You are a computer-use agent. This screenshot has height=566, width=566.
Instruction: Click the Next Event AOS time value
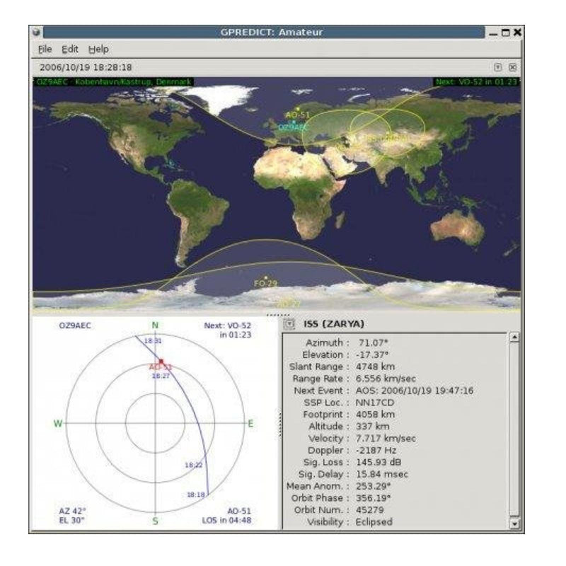(415, 391)
